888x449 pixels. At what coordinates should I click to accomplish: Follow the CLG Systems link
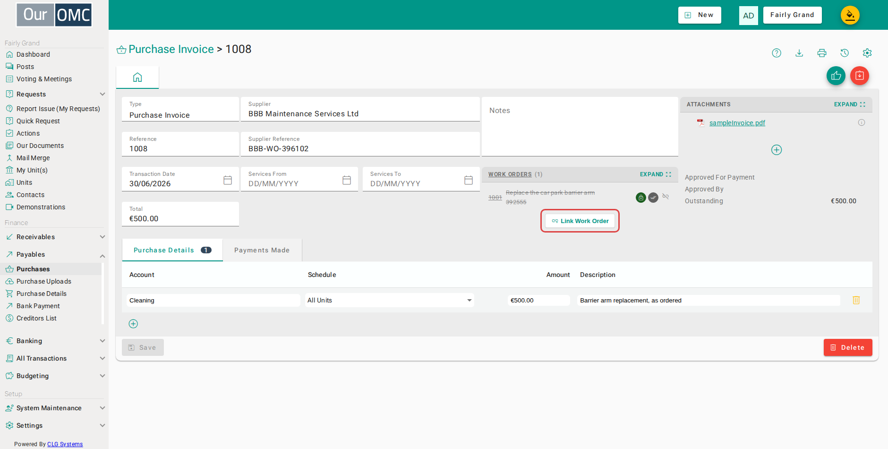tap(65, 444)
